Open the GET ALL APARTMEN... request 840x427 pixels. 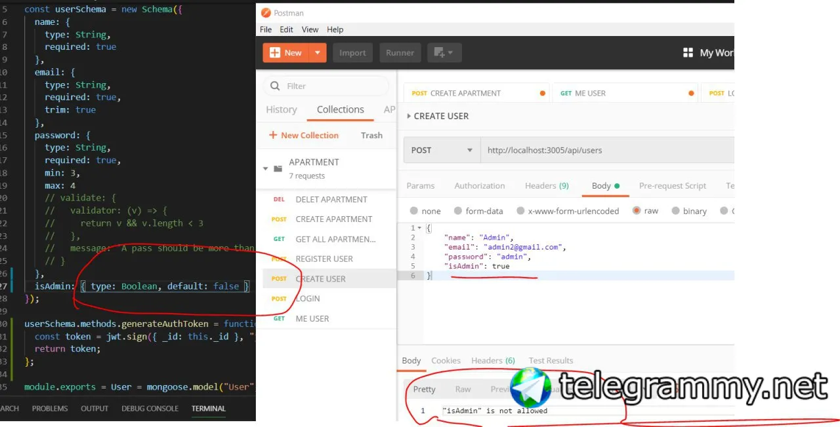(x=329, y=239)
